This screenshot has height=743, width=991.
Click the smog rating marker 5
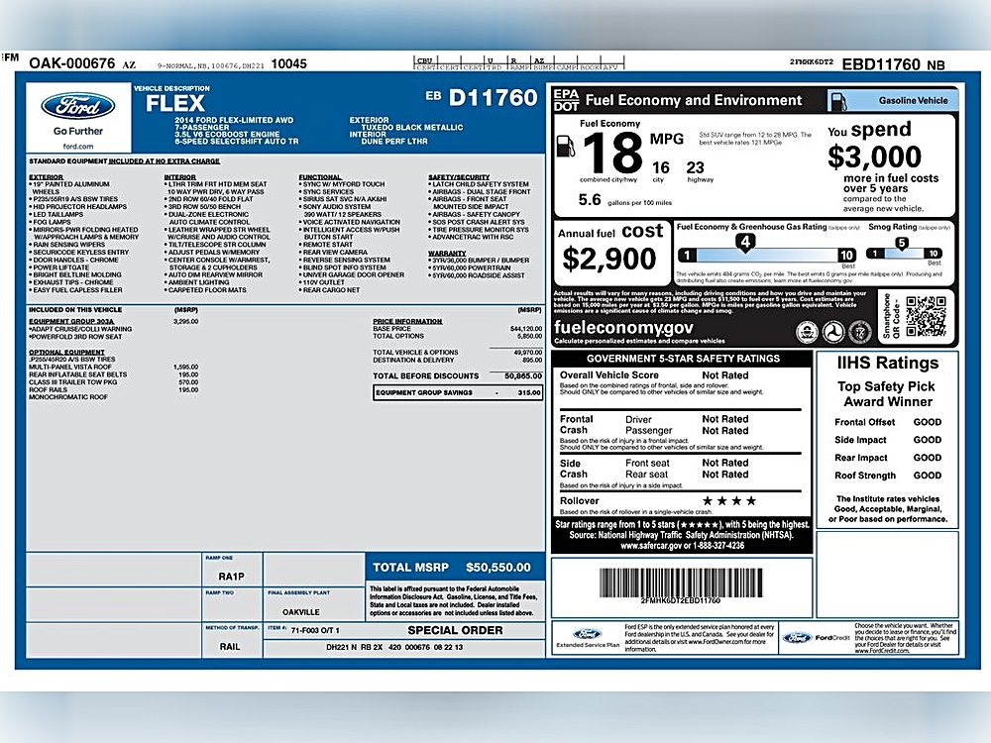coord(901,244)
